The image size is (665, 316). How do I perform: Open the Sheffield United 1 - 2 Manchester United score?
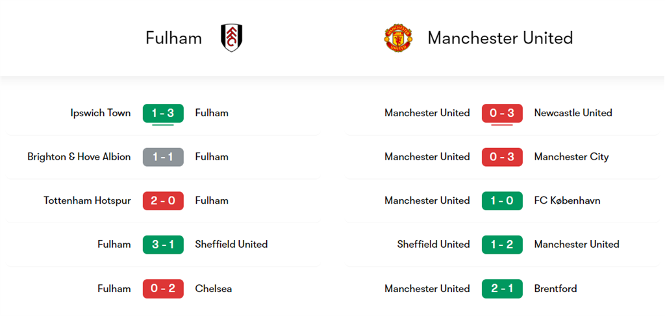[502, 245]
